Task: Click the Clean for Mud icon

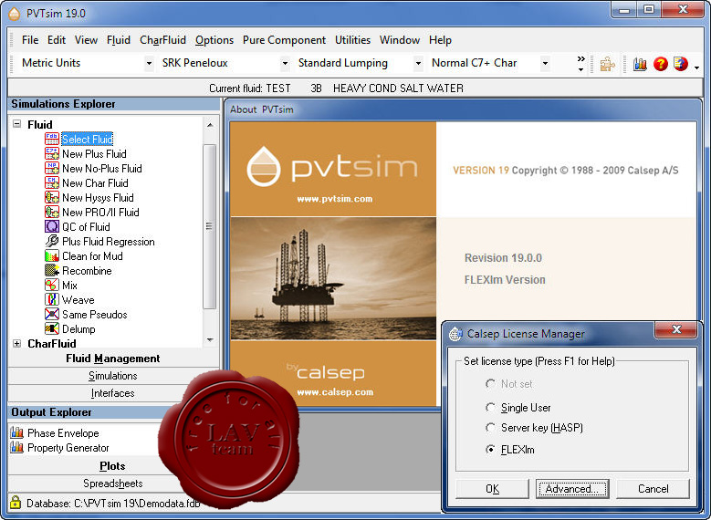Action: tap(52, 255)
